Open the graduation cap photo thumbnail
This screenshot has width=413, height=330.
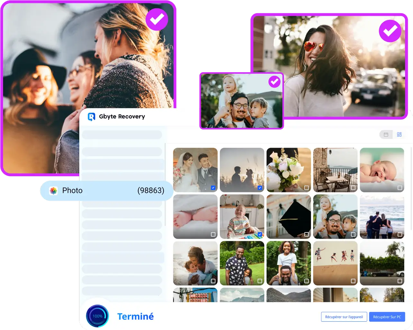pyautogui.click(x=288, y=216)
